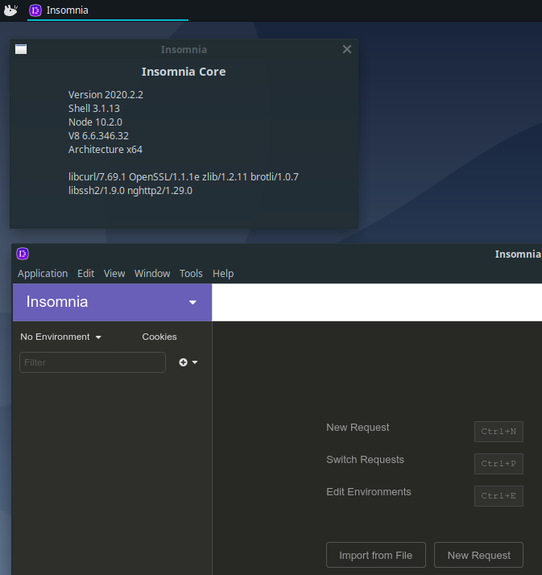Close the Insomnia Core about dialog
The image size is (542, 575).
(347, 49)
